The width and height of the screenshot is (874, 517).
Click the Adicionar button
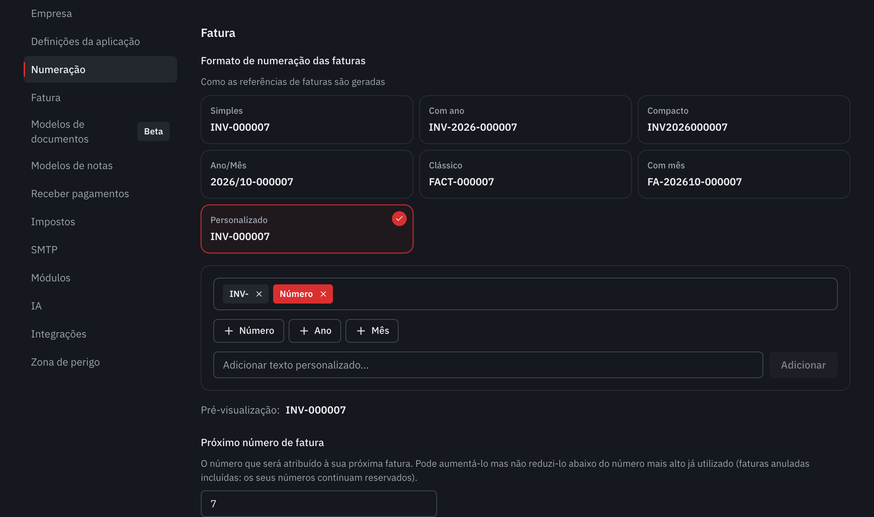(803, 365)
